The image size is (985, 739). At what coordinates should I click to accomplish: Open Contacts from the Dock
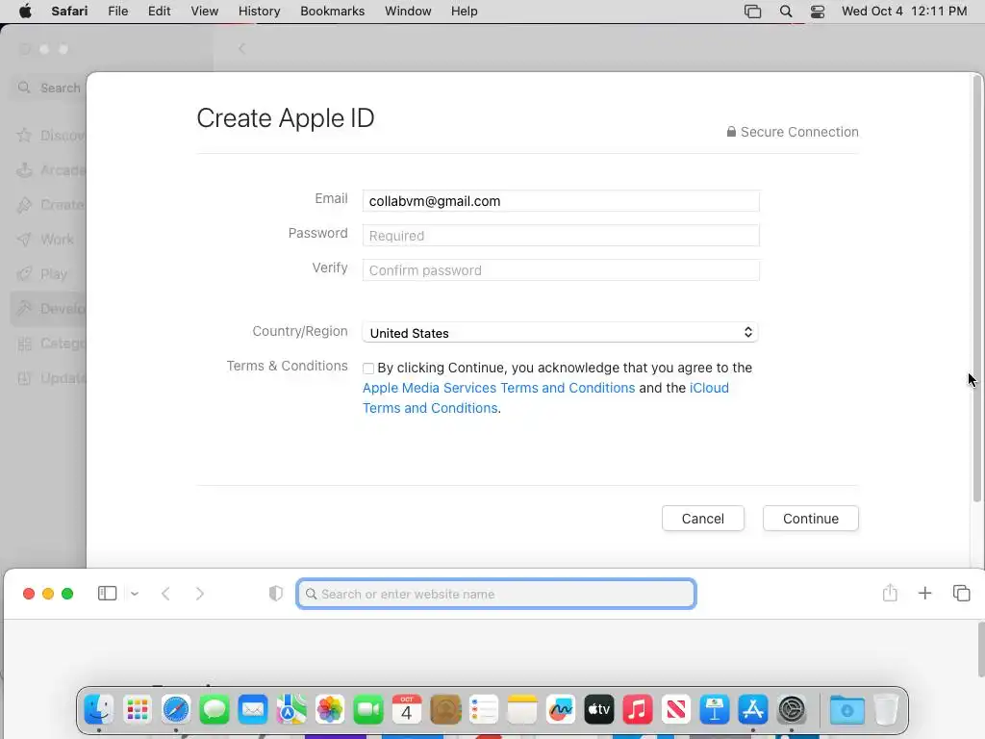tap(445, 710)
